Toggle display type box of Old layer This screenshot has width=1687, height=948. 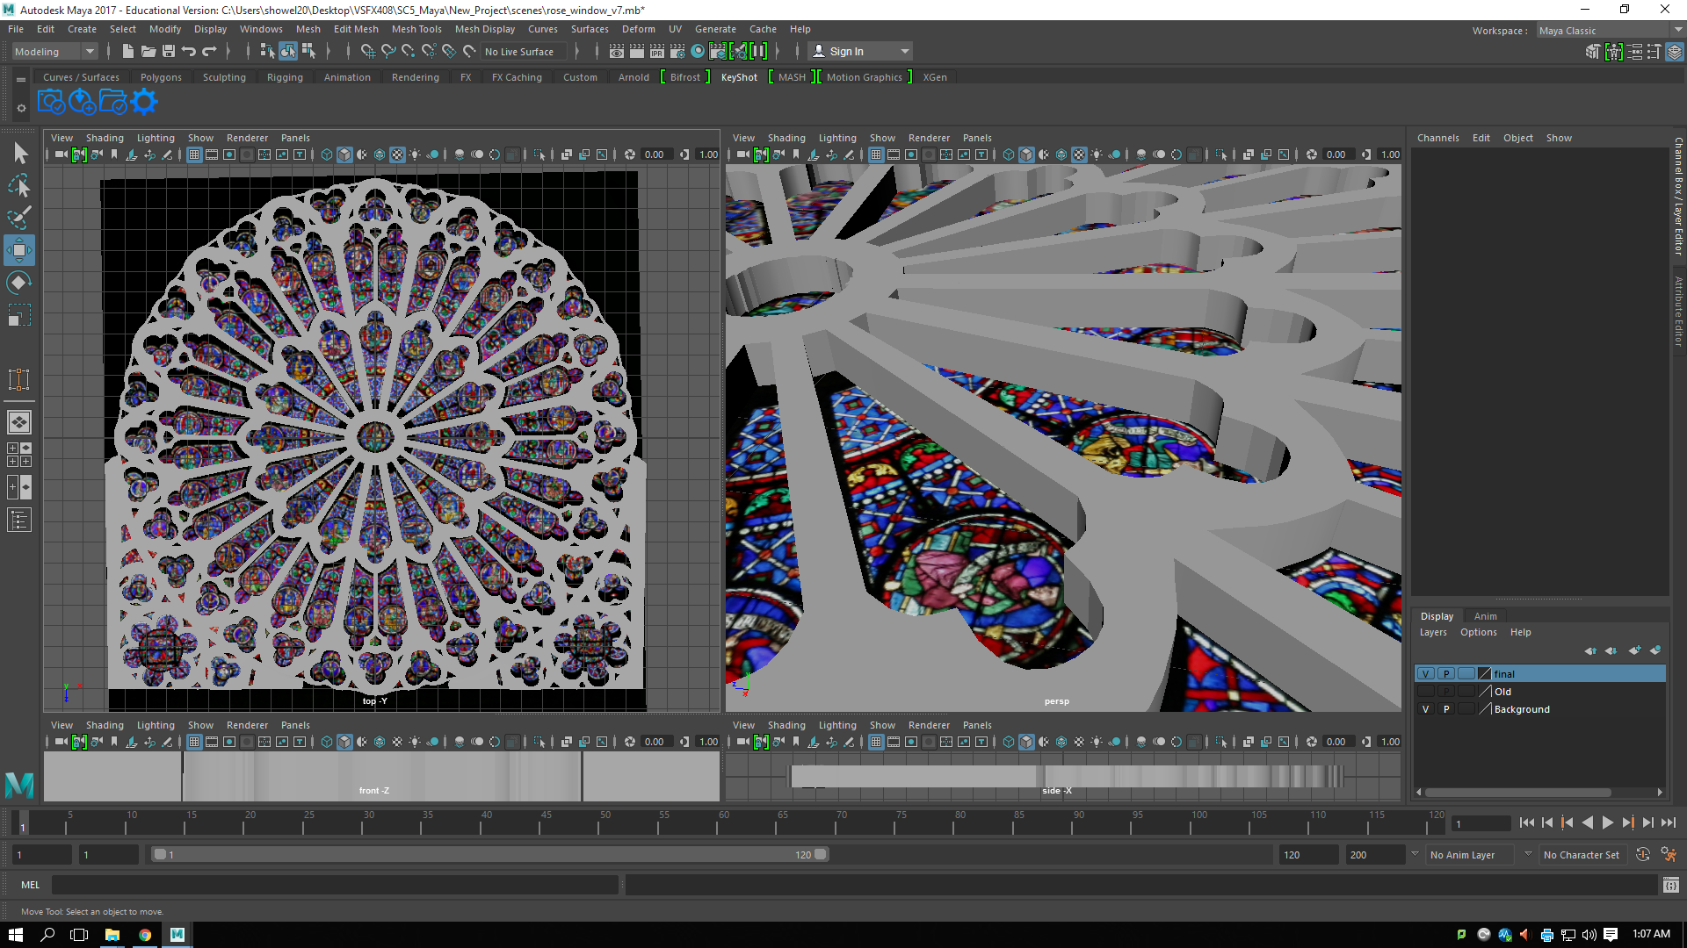1466,692
